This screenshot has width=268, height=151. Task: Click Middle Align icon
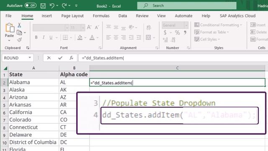(x=116, y=27)
